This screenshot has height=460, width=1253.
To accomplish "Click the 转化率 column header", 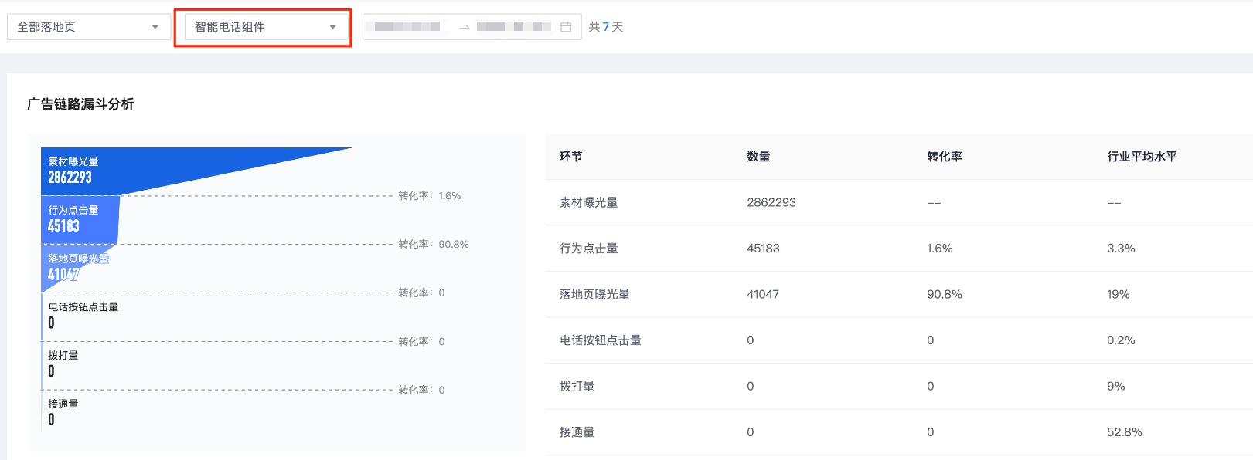I will [945, 157].
